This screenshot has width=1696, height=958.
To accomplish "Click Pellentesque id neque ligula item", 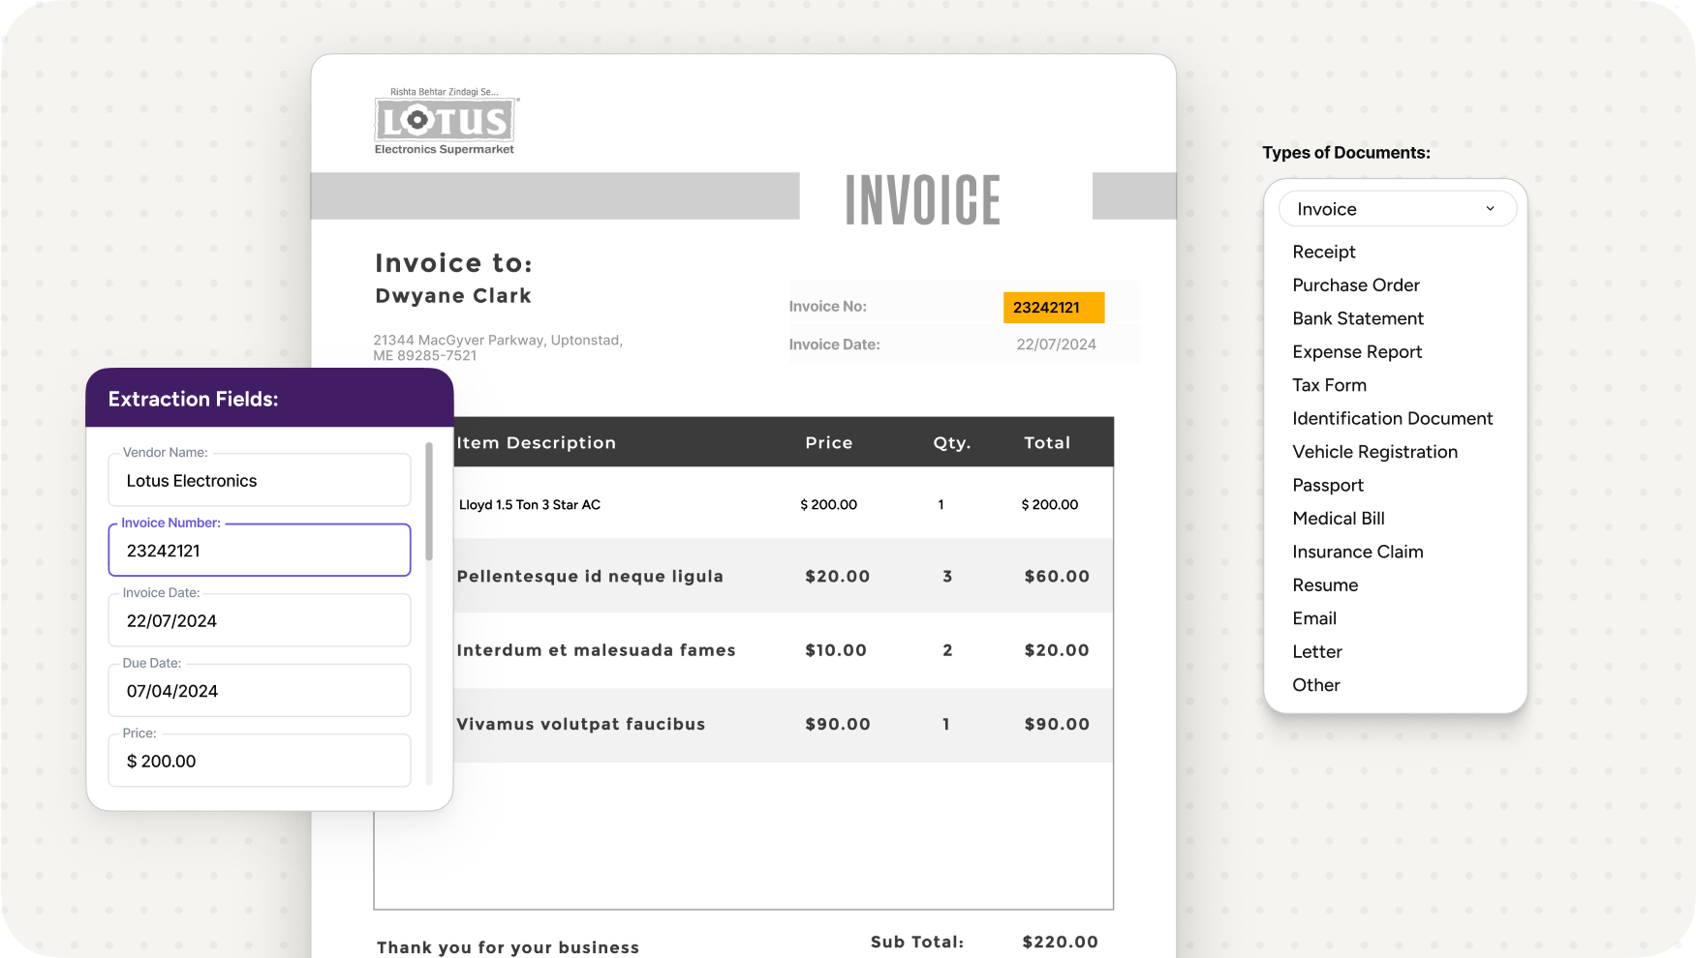I will (590, 577).
